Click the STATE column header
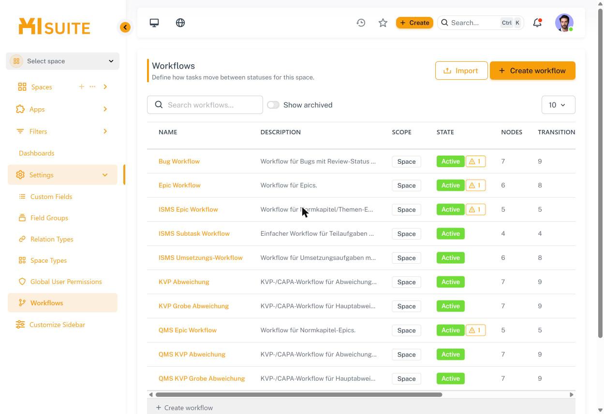The width and height of the screenshot is (604, 414). pos(445,132)
